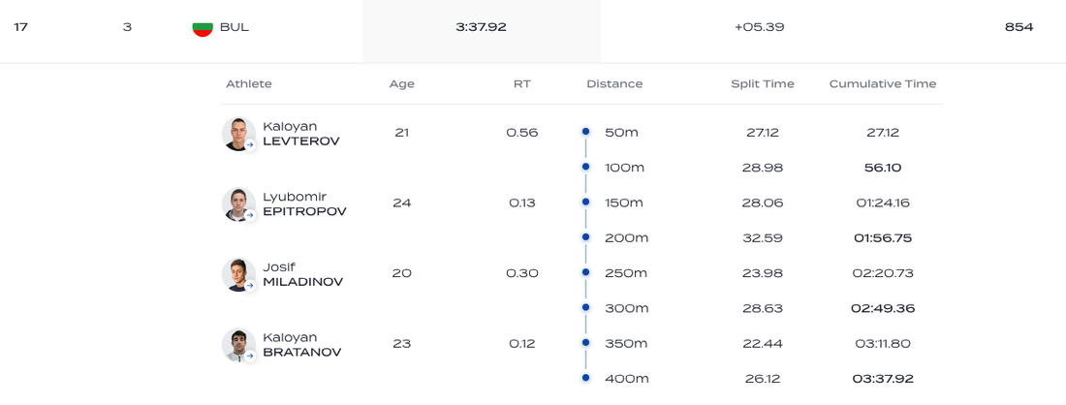Open Kaloyan Bratanov's profile arrow badge
The width and height of the screenshot is (1066, 405).
point(250,356)
